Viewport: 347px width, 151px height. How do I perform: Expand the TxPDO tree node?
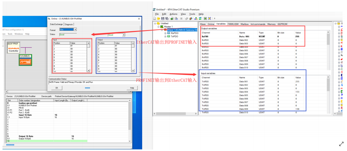coord(165,36)
